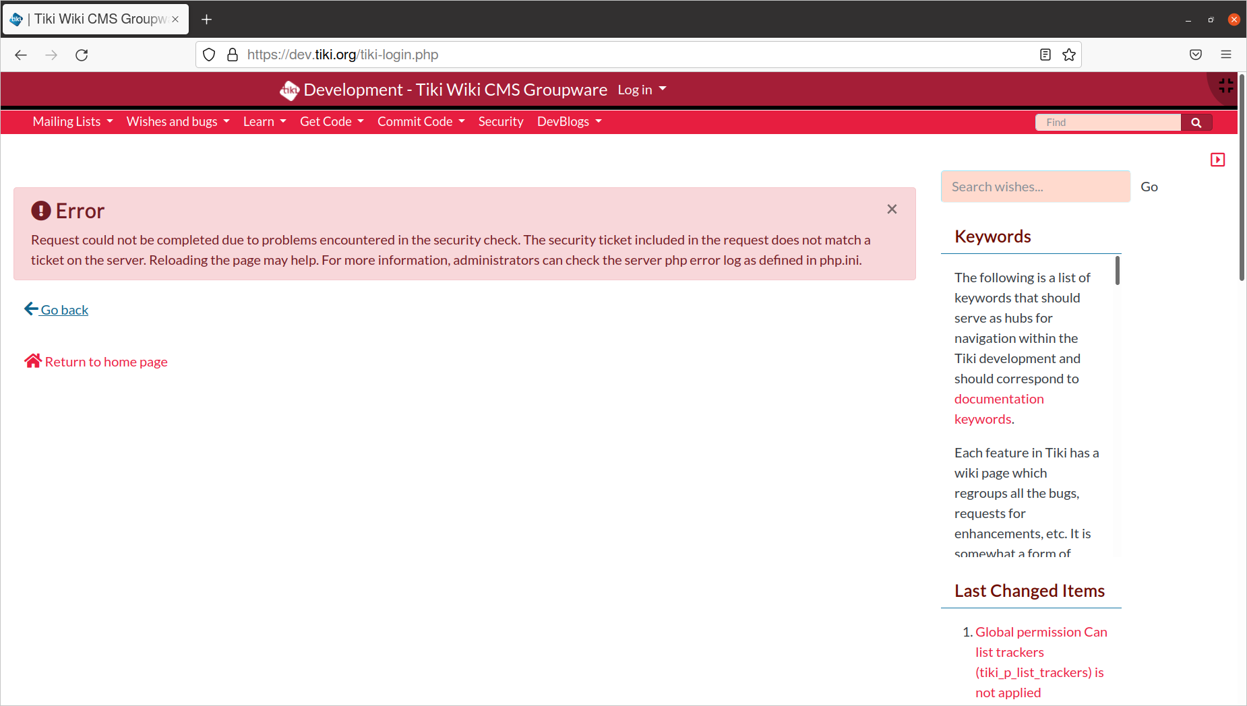Toggle reader view icon in address bar
This screenshot has height=706, width=1247.
pyautogui.click(x=1045, y=55)
